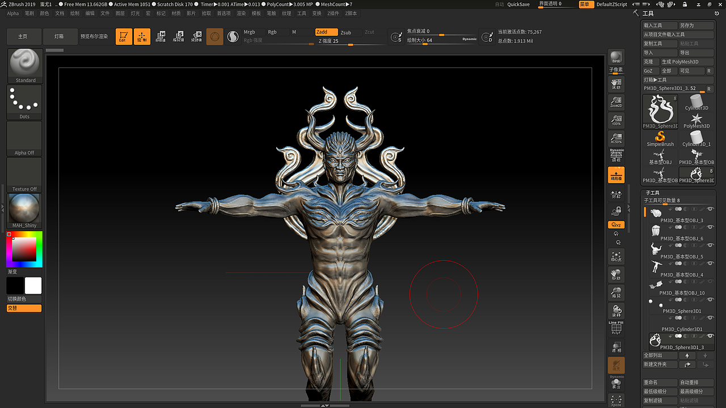Open the Standard brush picker
This screenshot has width=726, height=408.
click(24, 66)
